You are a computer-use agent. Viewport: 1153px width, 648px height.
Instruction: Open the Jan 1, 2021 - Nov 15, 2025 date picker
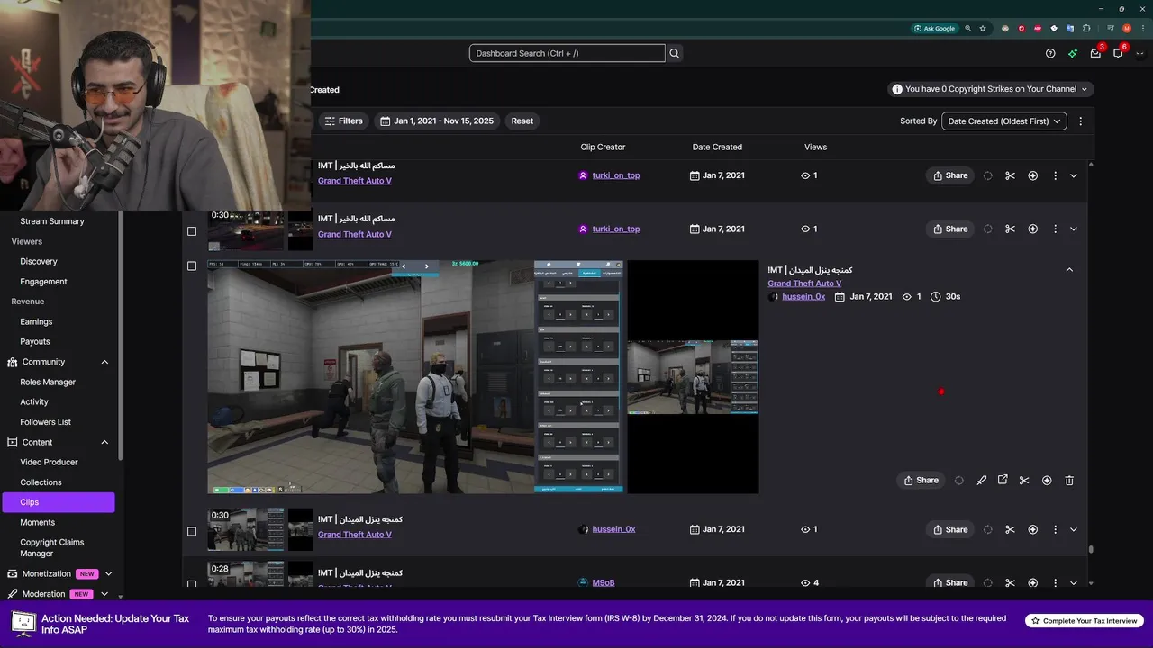coord(437,121)
